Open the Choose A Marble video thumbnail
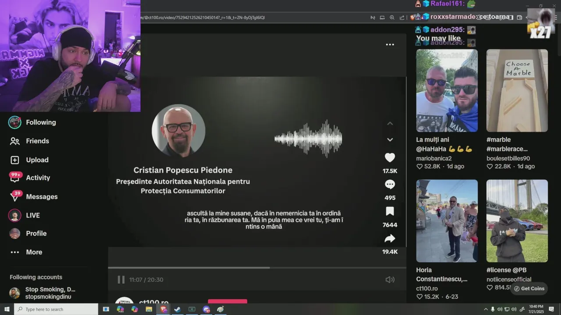Viewport: 561px width, 315px height. (517, 91)
